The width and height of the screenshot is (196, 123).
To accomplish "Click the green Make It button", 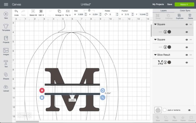I will (x=184, y=4).
